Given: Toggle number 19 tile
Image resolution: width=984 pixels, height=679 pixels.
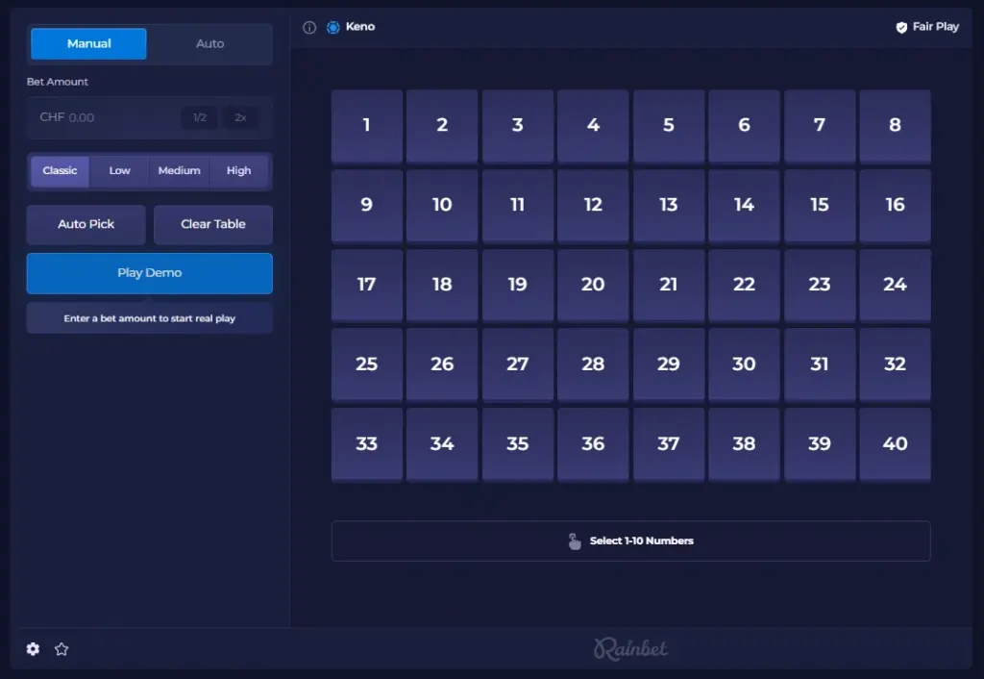Looking at the screenshot, I should pos(518,286).
